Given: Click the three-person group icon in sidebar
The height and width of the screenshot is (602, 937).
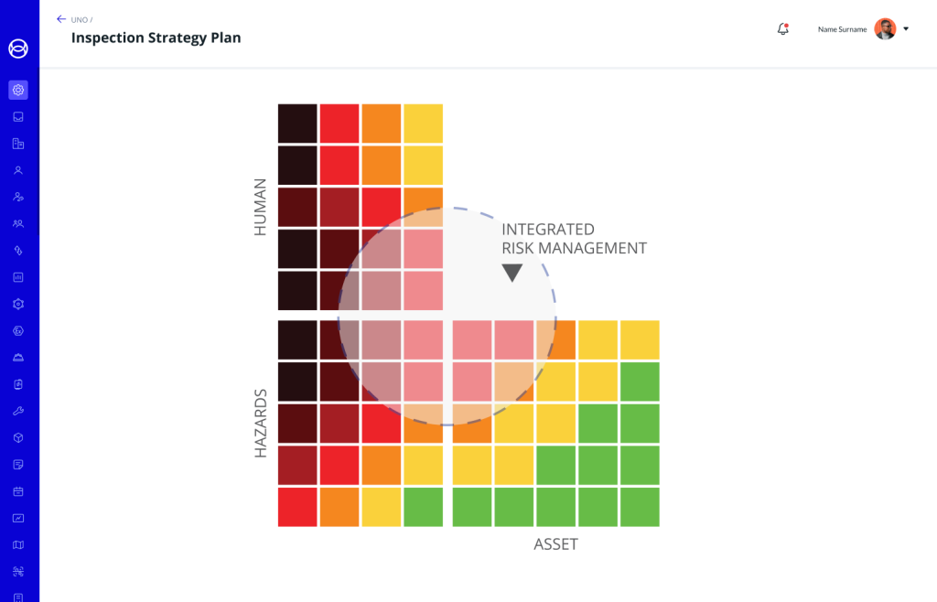Looking at the screenshot, I should coord(18,223).
